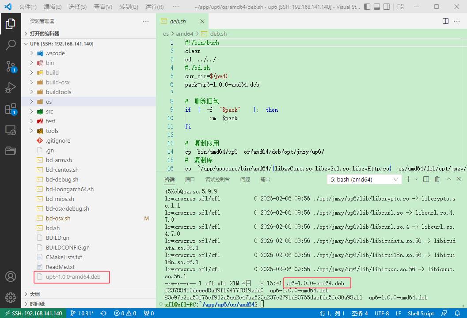Kill terminal with the trash icon

[x=437, y=179]
